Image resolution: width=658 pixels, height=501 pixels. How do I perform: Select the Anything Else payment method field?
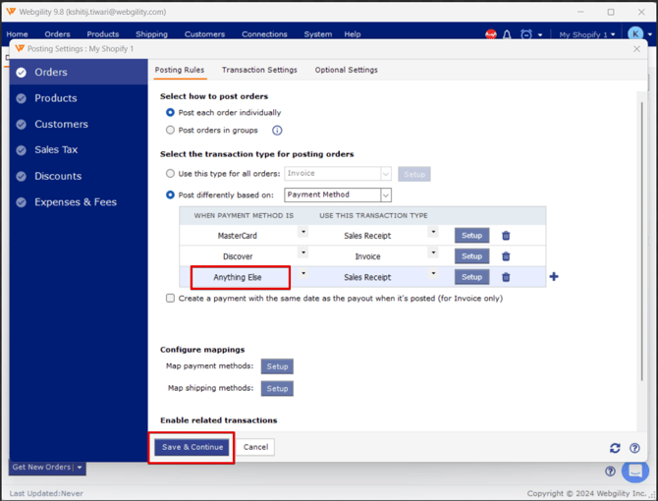[239, 277]
